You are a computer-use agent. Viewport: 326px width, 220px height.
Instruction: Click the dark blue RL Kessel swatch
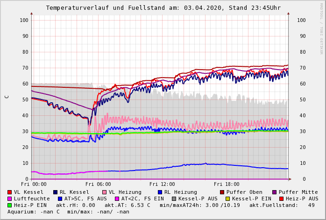coord(56,192)
